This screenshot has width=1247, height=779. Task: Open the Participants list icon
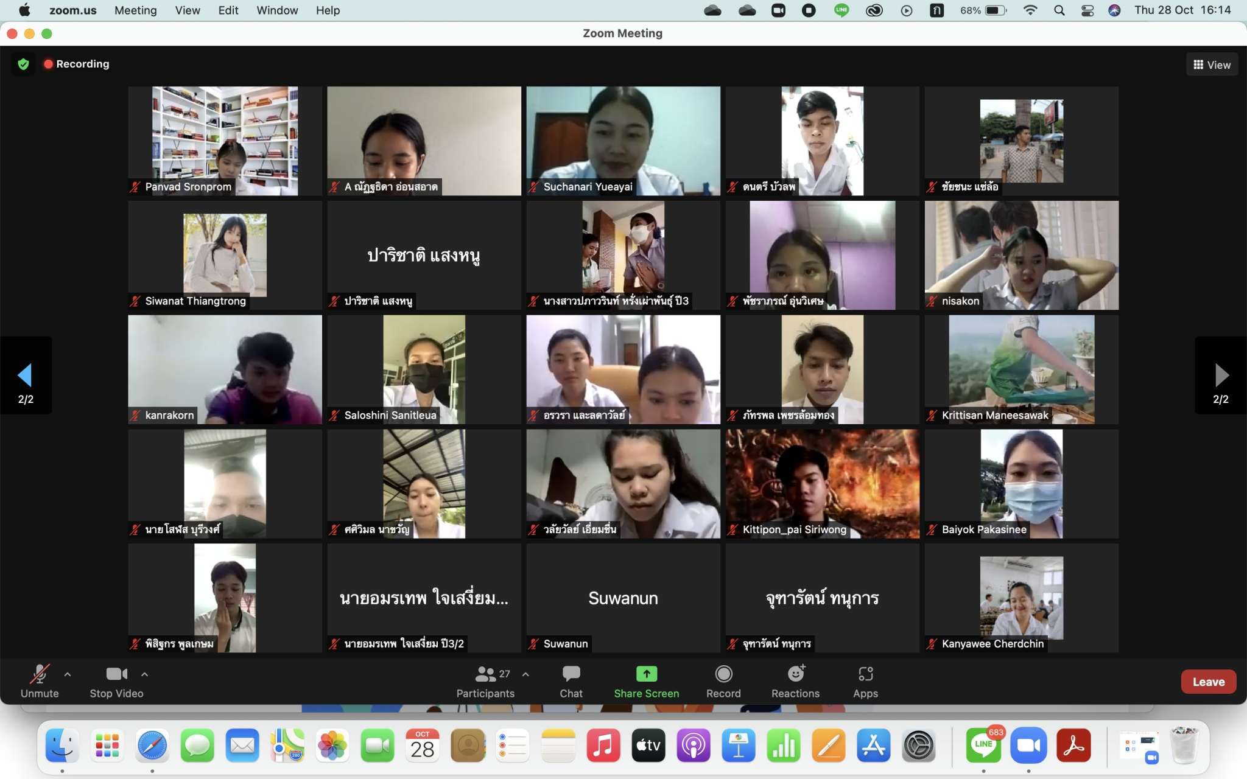(485, 674)
